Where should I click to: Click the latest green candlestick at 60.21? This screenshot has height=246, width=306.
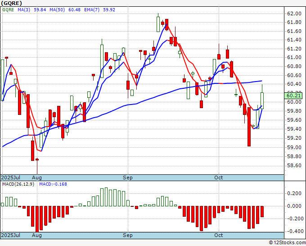[262, 100]
